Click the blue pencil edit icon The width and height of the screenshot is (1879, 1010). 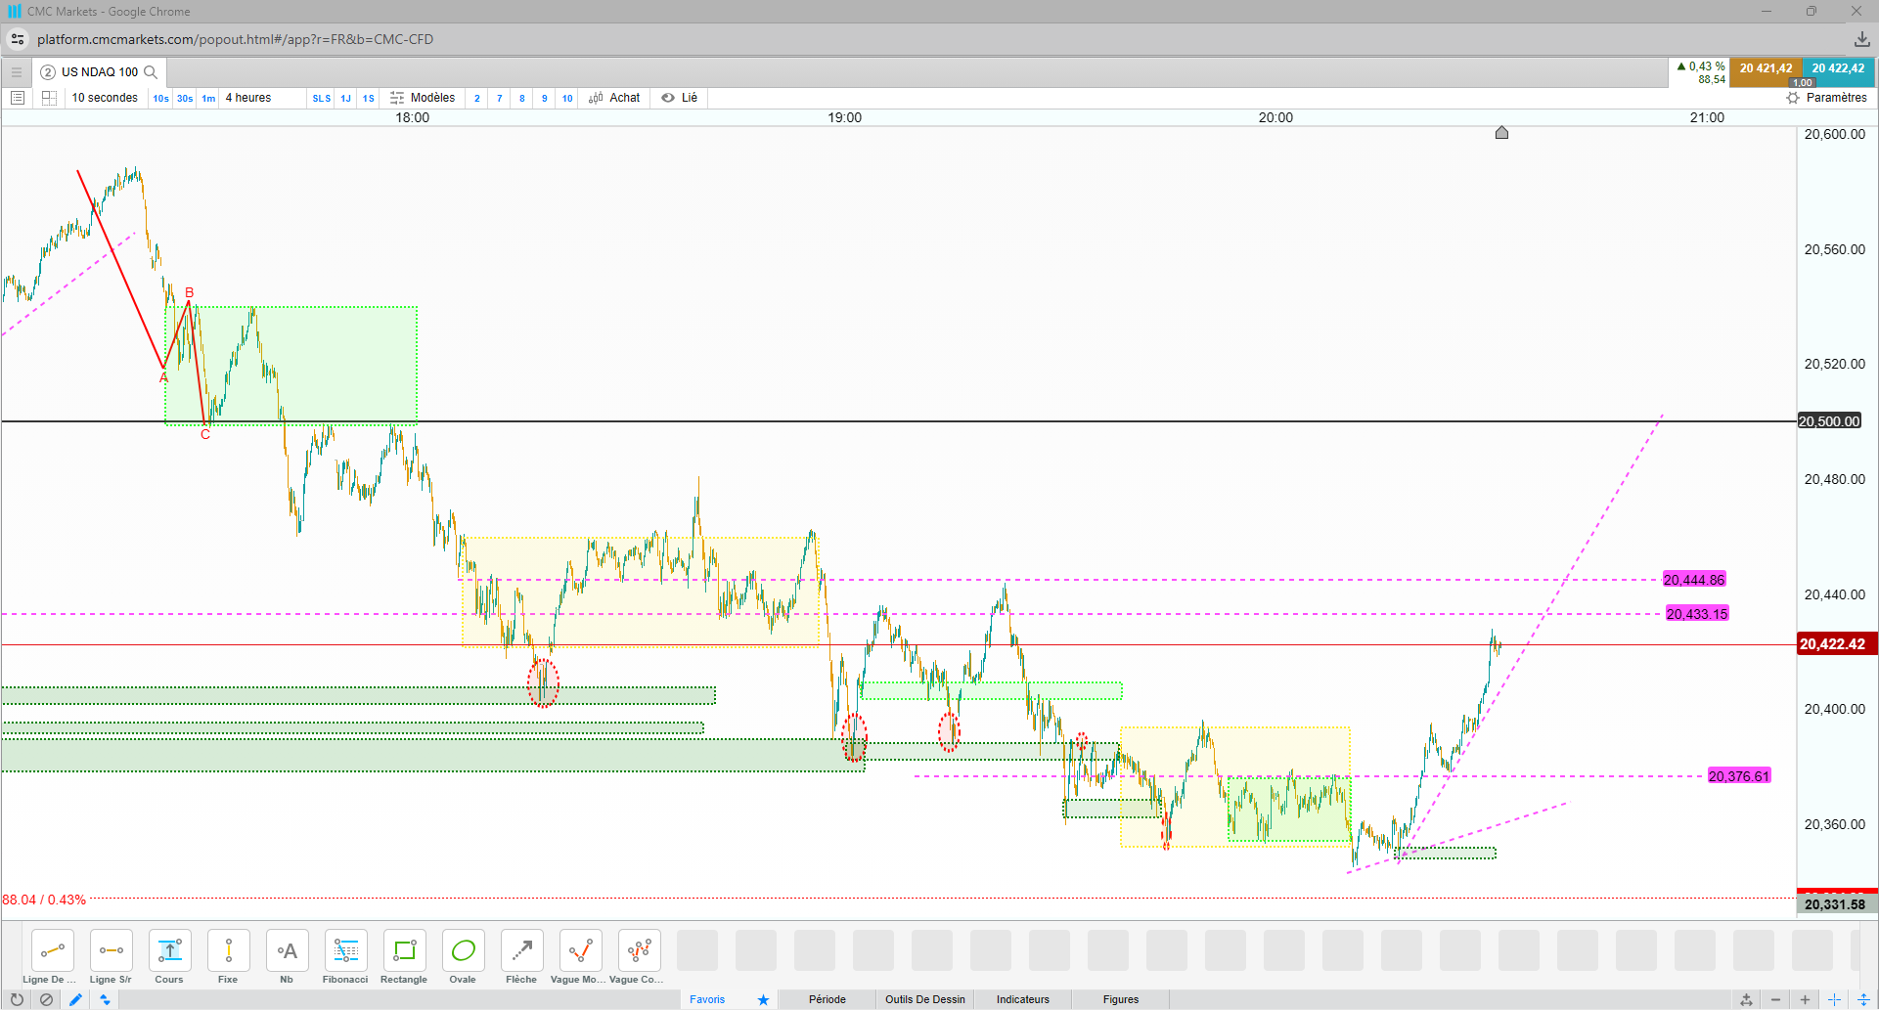[75, 999]
